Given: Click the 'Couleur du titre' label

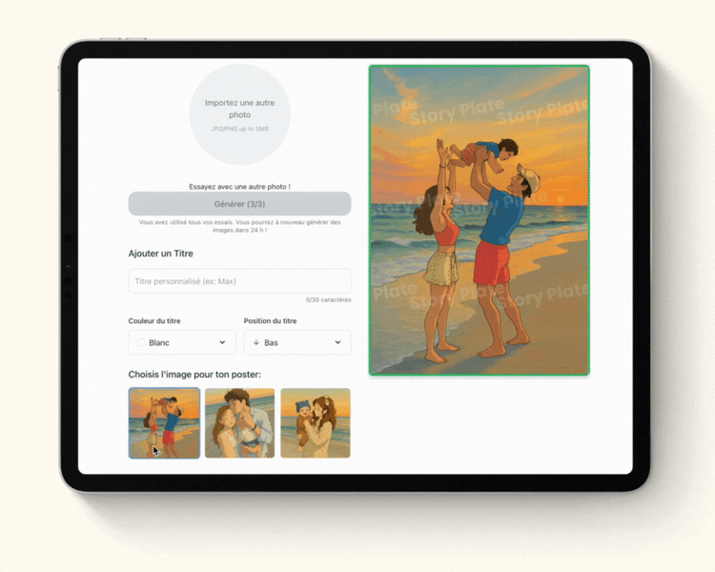Looking at the screenshot, I should pyautogui.click(x=154, y=320).
